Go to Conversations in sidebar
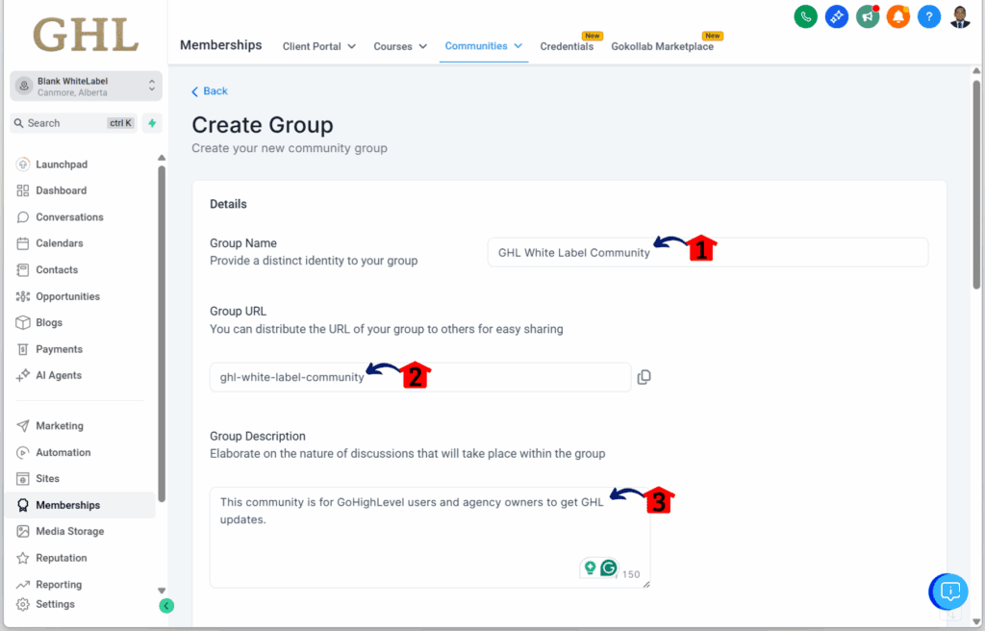The width and height of the screenshot is (985, 631). tap(60, 216)
